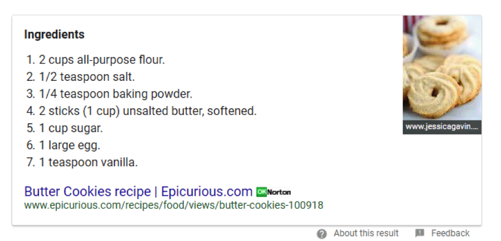The image size is (501, 241).
Task: Click the question mark help icon
Action: [x=322, y=234]
